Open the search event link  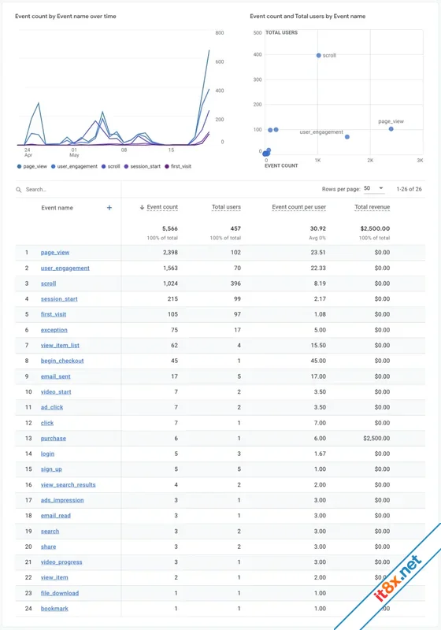50,531
